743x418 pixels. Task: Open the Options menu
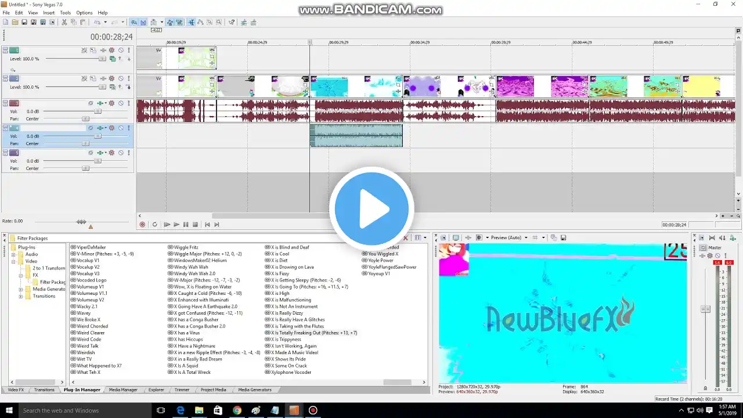(x=84, y=13)
